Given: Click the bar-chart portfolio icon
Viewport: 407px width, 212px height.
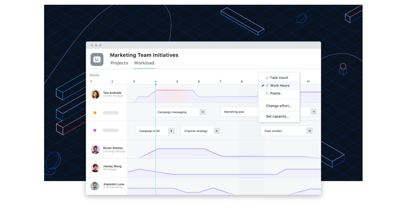Looking at the screenshot, I should (97, 59).
